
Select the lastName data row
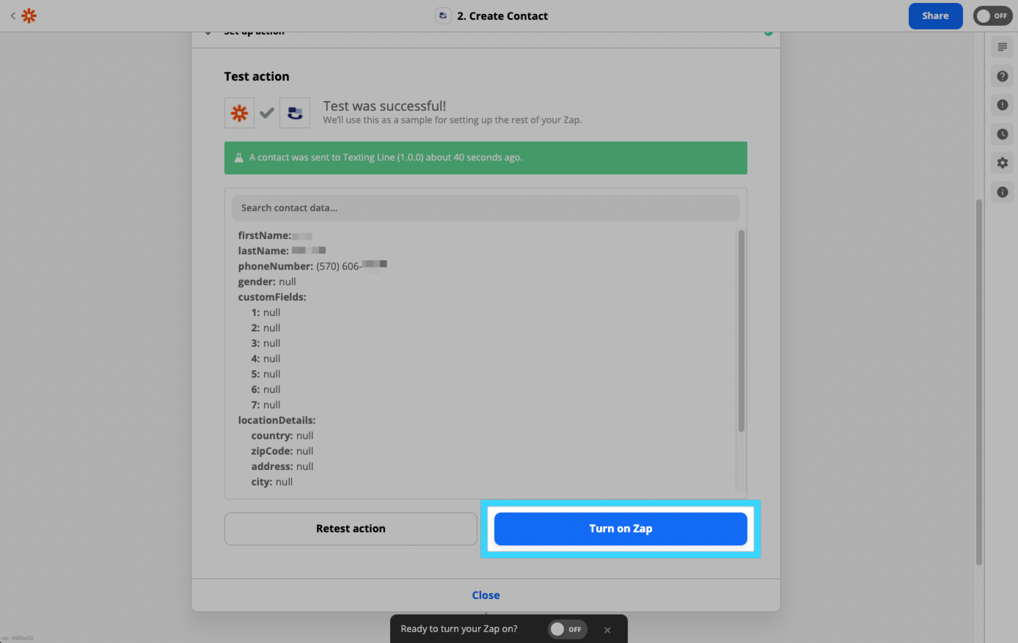[282, 251]
